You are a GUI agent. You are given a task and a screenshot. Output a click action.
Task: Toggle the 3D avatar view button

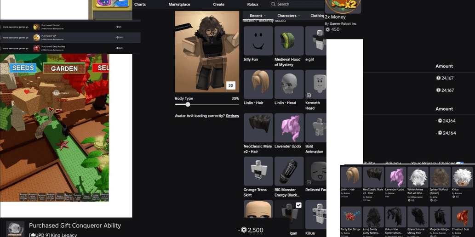point(230,85)
